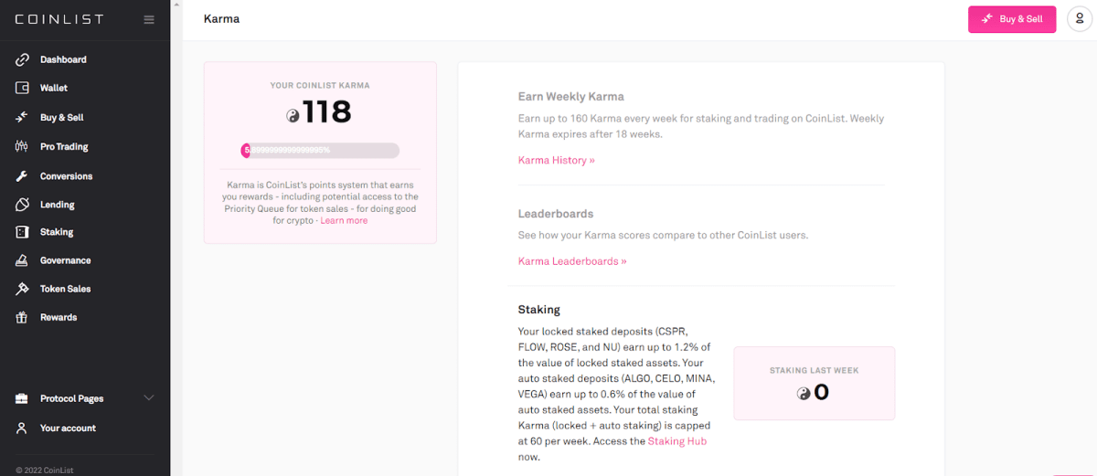Click the Karma progress bar
The width and height of the screenshot is (1097, 476).
[320, 150]
